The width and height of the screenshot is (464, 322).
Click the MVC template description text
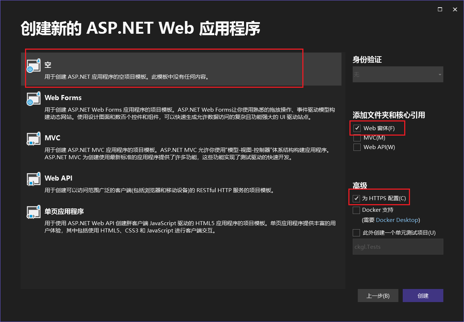187,154
